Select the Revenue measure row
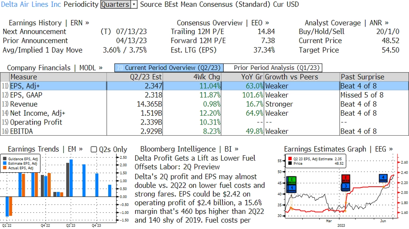This screenshot has height=229, width=409. click(x=204, y=104)
